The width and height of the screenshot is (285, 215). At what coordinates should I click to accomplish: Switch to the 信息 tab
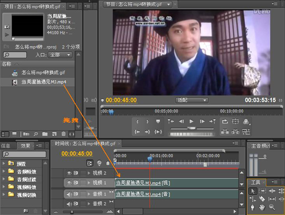(x=6, y=146)
